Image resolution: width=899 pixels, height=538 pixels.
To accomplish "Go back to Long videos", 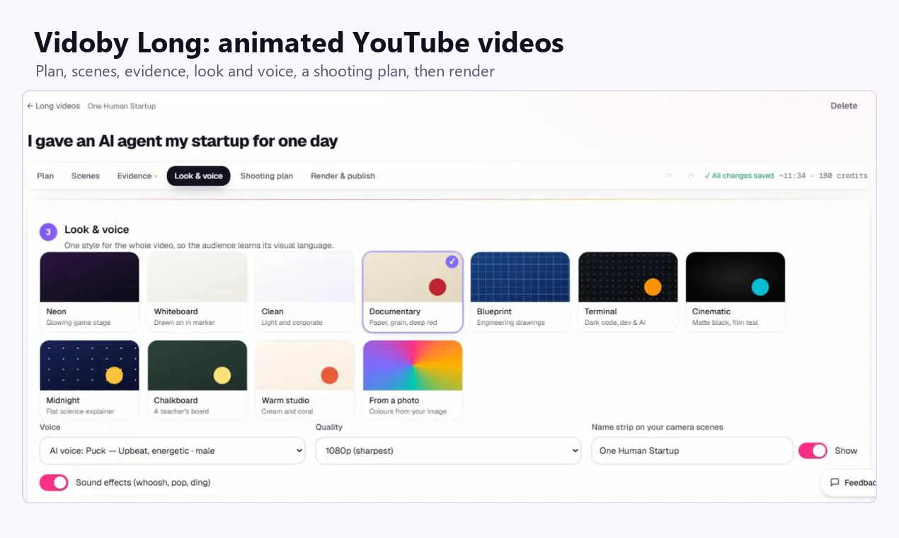I will click(53, 106).
